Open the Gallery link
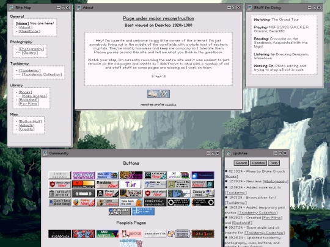The width and height of the screenshot is (330, 247). click(x=30, y=52)
